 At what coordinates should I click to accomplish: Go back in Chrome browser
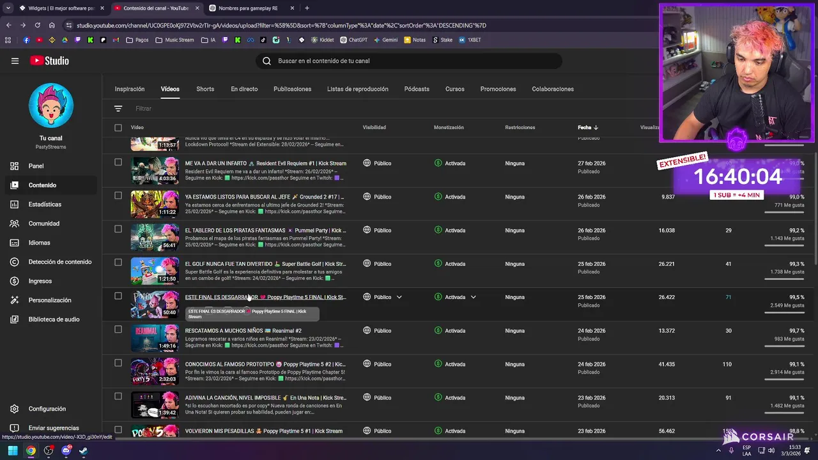coord(8,26)
